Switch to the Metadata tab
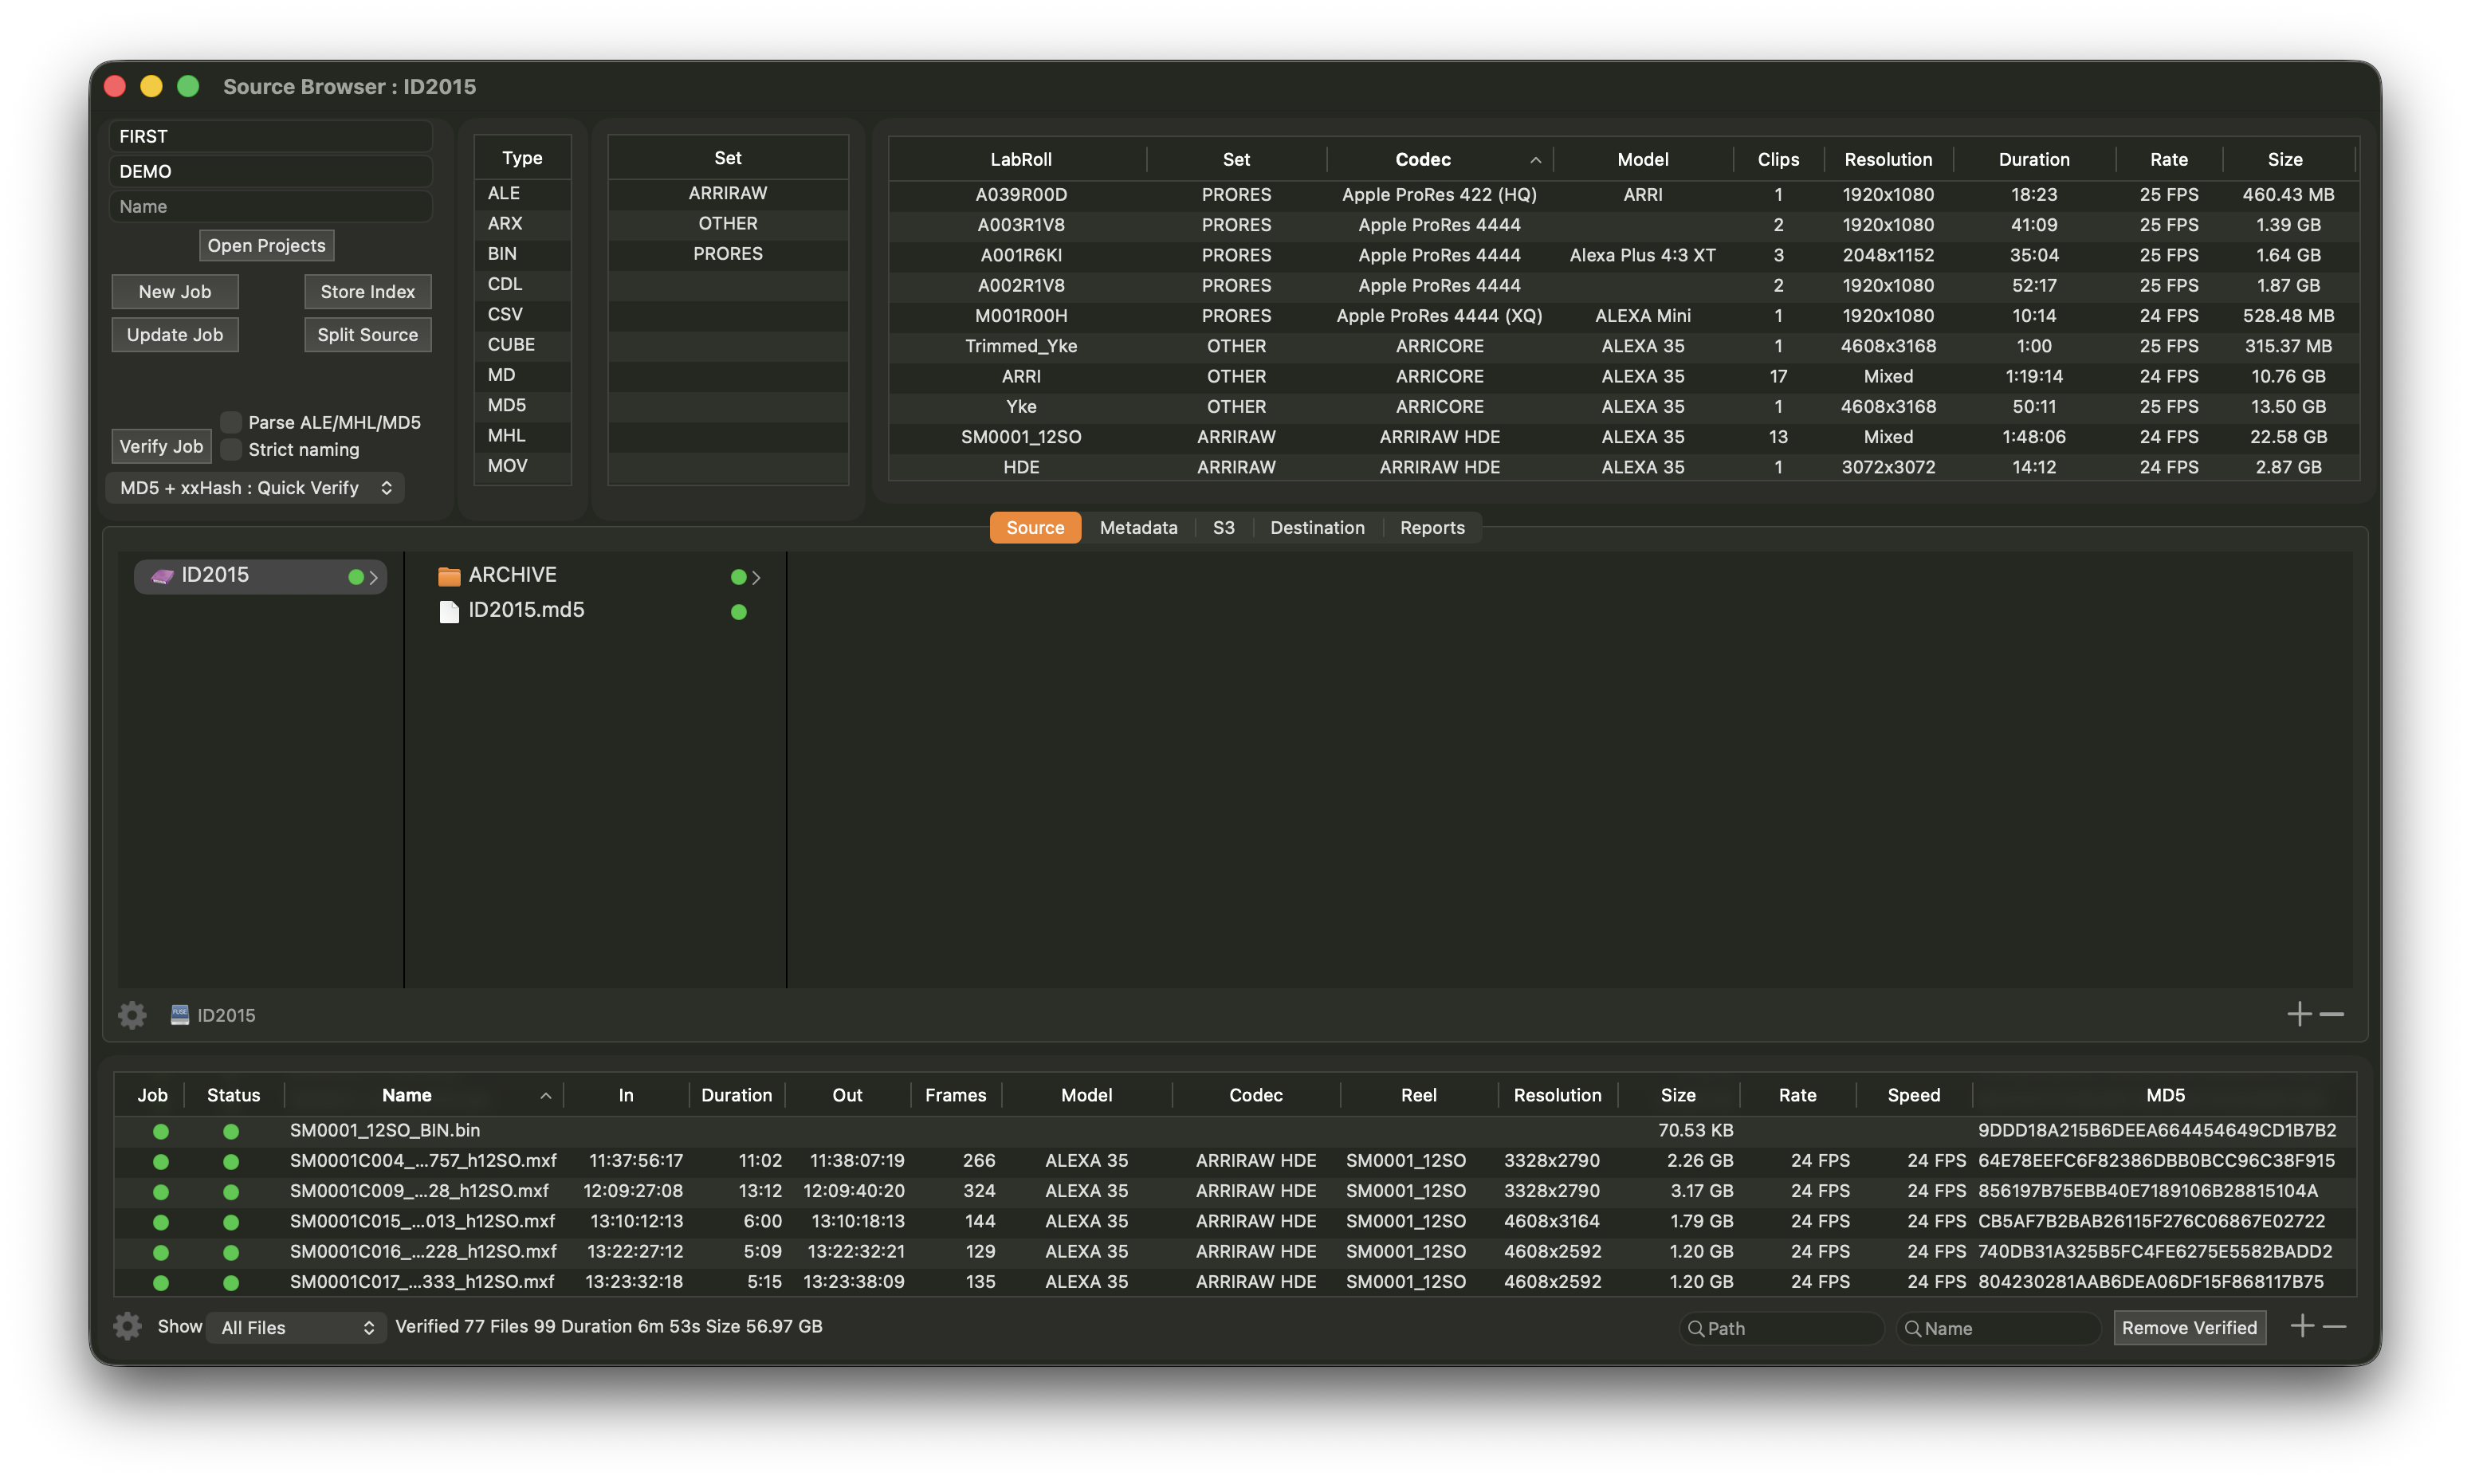2471x1484 pixels. pyautogui.click(x=1138, y=528)
